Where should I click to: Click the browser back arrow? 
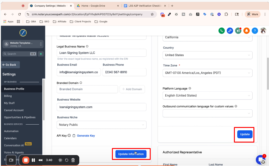click(5, 14)
